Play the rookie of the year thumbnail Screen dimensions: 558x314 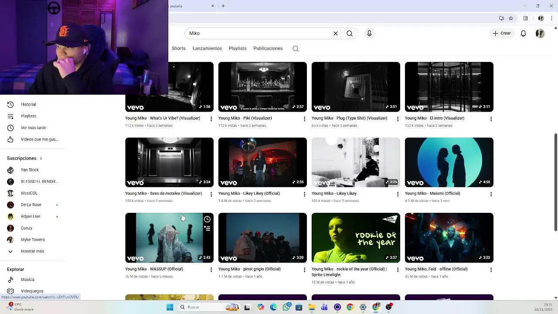pyautogui.click(x=356, y=238)
